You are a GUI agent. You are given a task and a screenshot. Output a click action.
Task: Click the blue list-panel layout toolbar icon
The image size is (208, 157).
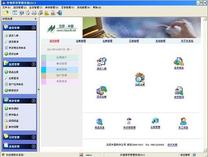pos(15,13)
